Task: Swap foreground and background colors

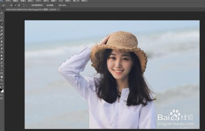Action: coord(3,87)
